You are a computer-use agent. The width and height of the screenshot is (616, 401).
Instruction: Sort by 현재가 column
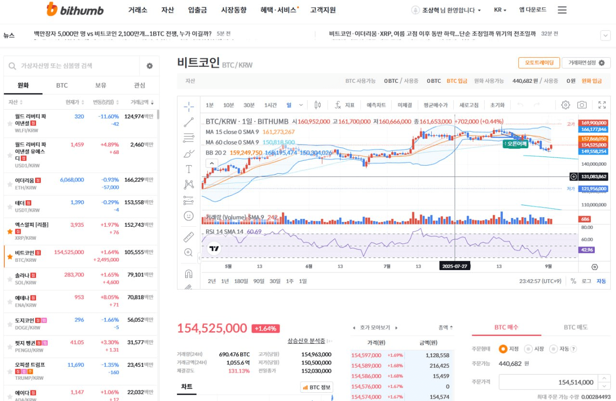[x=75, y=102]
